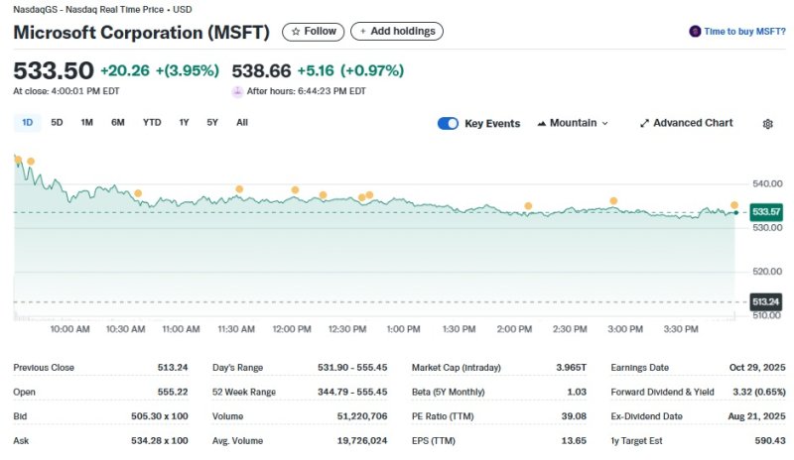794x460 pixels.
Task: Click key event dot near 11:30 AM
Action: click(239, 189)
